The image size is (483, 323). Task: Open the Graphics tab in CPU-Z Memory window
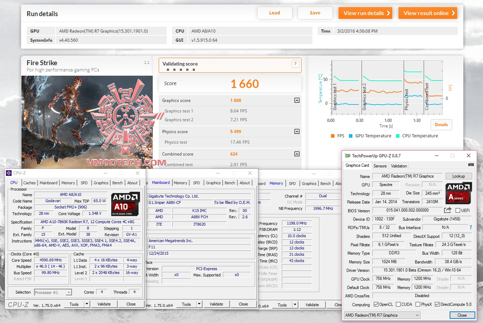[309, 184]
